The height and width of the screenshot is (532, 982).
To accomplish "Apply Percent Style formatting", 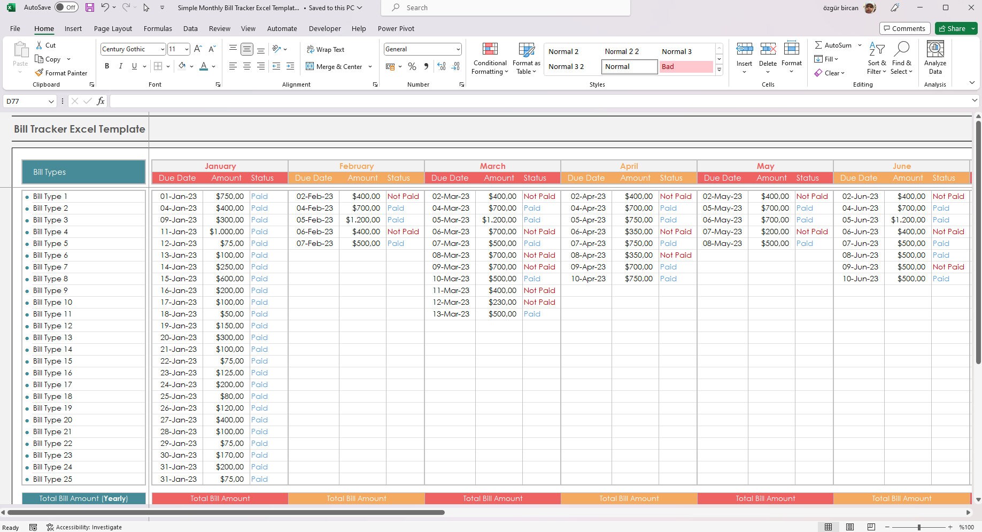I will [x=412, y=66].
